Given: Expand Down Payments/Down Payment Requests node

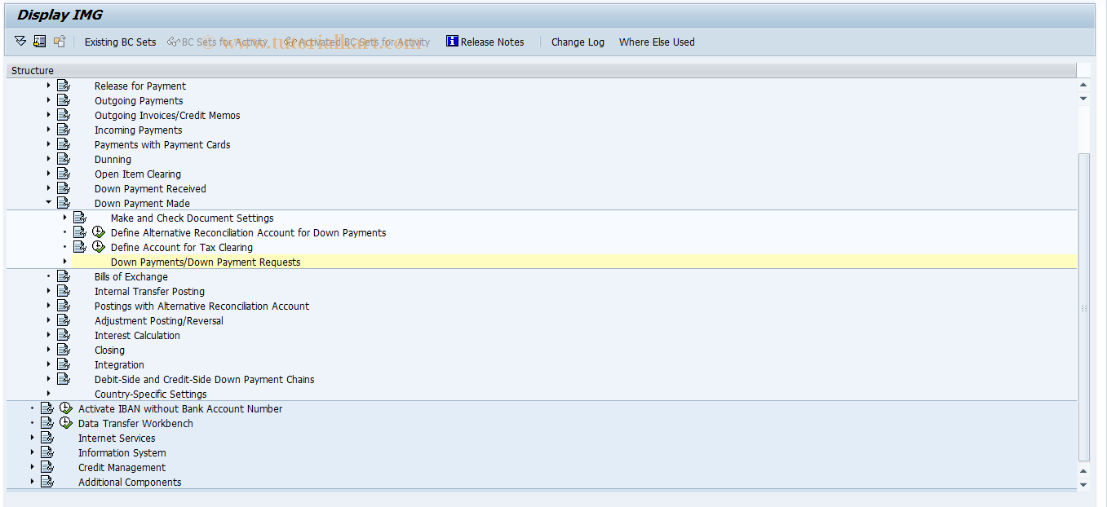Looking at the screenshot, I should (65, 261).
